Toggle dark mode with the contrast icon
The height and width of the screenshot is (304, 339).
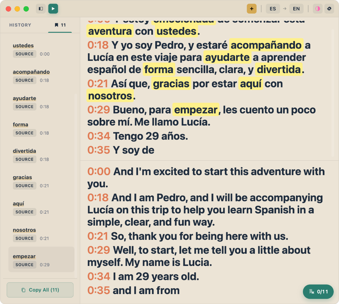pyautogui.click(x=317, y=9)
